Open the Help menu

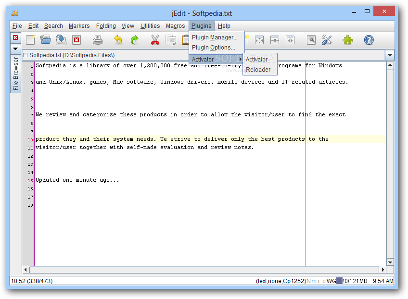pyautogui.click(x=224, y=26)
